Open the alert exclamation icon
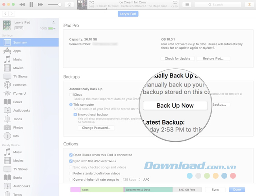The image size is (256, 196). coord(249,5)
